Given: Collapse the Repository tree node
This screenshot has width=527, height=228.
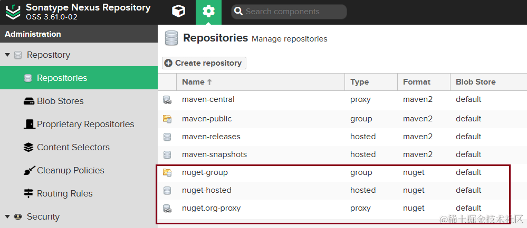Looking at the screenshot, I should point(8,55).
